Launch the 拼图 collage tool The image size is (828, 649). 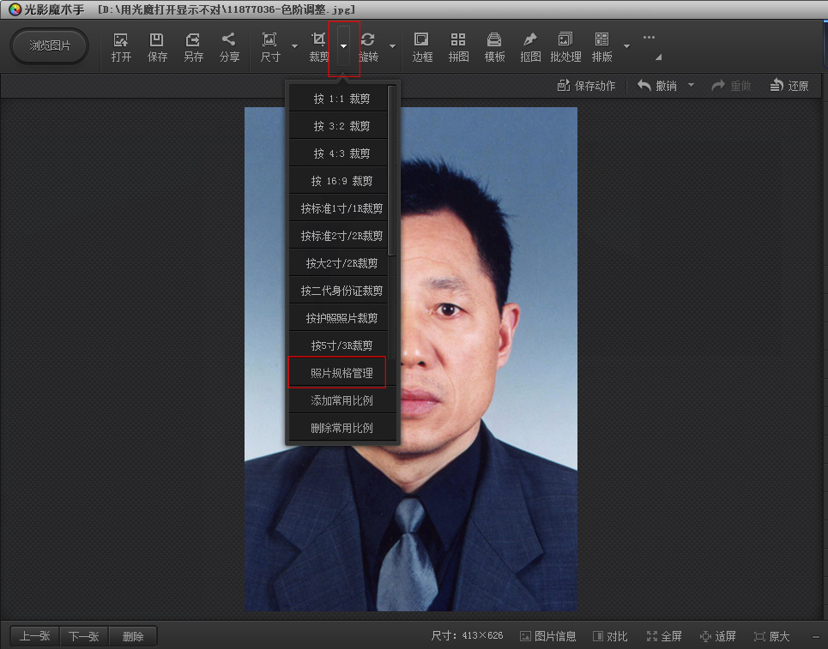458,47
